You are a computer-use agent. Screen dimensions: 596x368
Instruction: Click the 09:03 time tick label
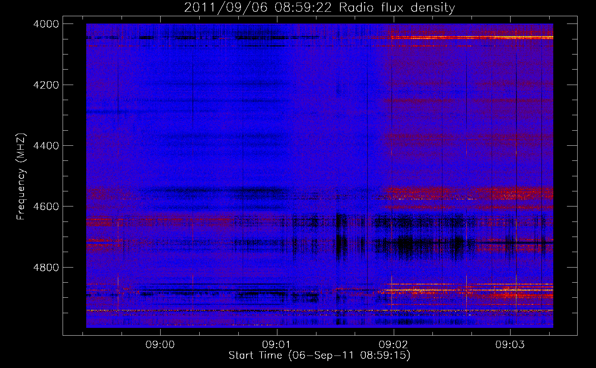[x=510, y=345]
